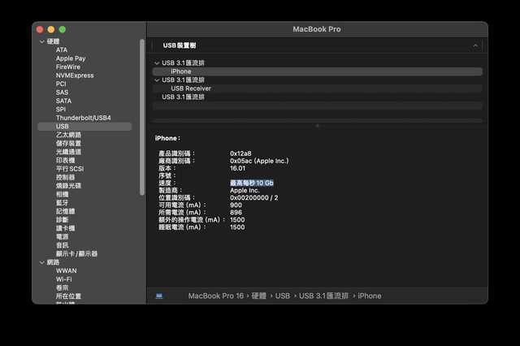The width and height of the screenshot is (520, 346).
Task: Click MacBook Pro 16 in the path bar
Action: pos(216,296)
